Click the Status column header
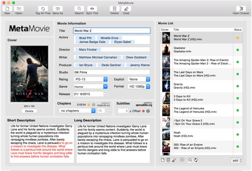 pyautogui.click(x=238, y=29)
